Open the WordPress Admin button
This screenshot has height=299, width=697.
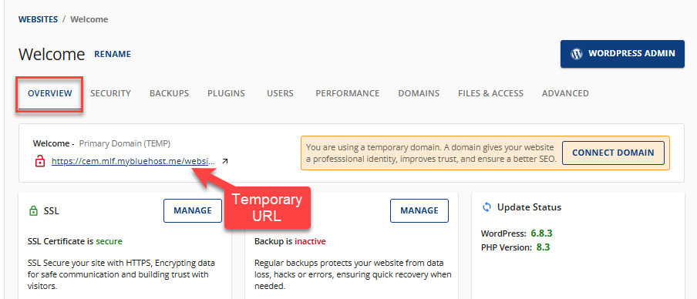622,54
